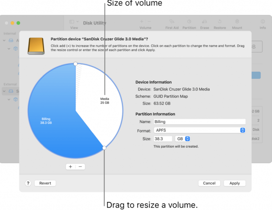Open the GB size unit dropdown
Viewport: 272px width, 210px height.
[183, 139]
